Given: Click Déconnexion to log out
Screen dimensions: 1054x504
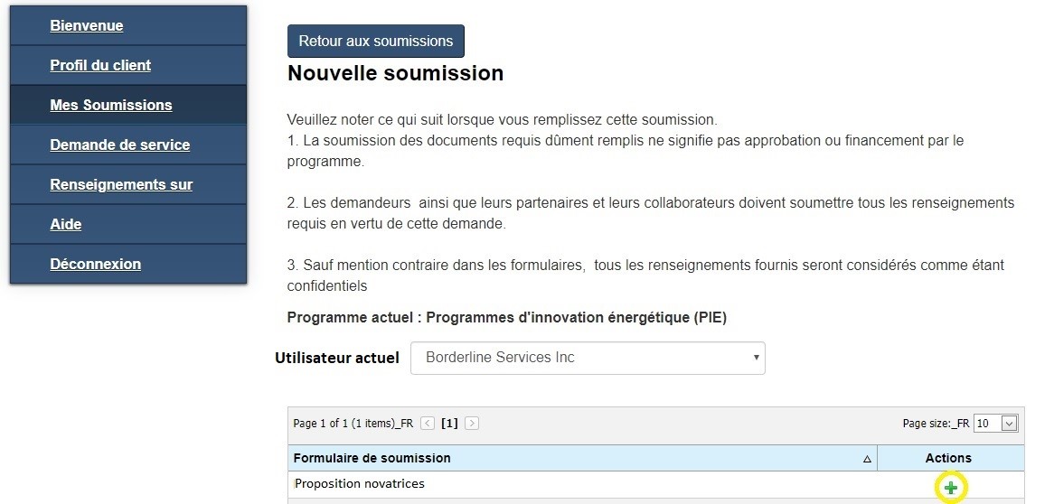Looking at the screenshot, I should [96, 264].
